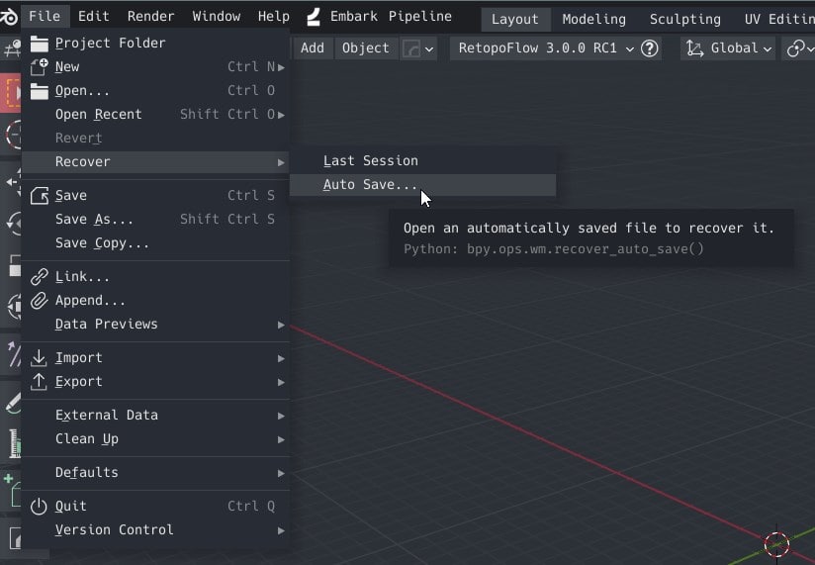Select the Recover menu entry
Screen dimensions: 815x565
pos(155,161)
